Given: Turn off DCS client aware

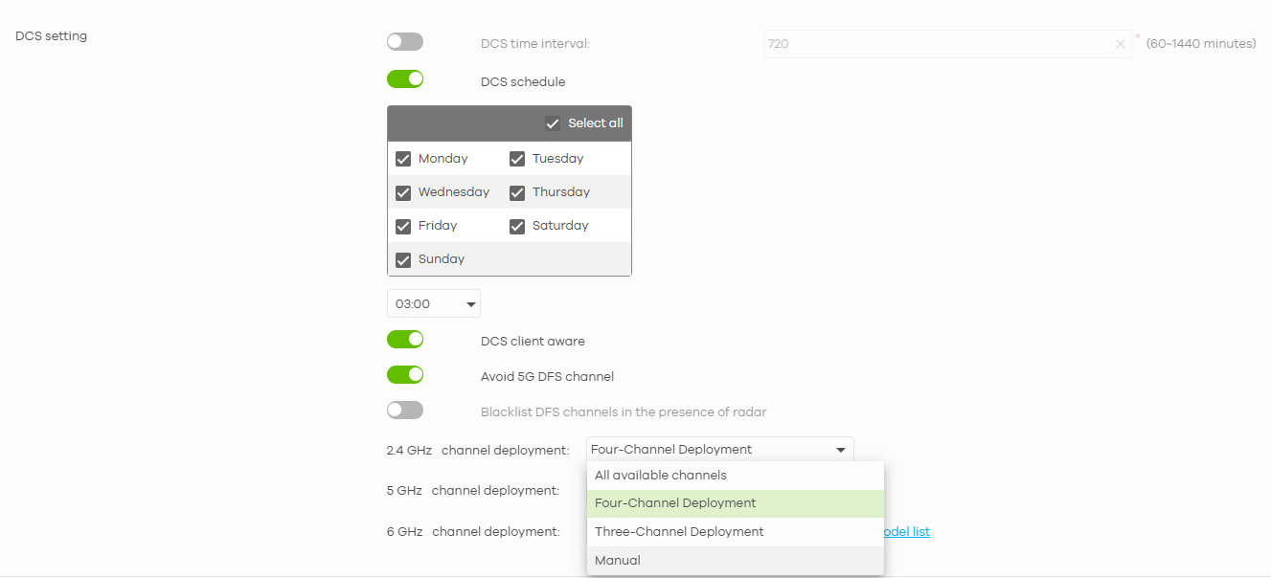Looking at the screenshot, I should coord(404,339).
